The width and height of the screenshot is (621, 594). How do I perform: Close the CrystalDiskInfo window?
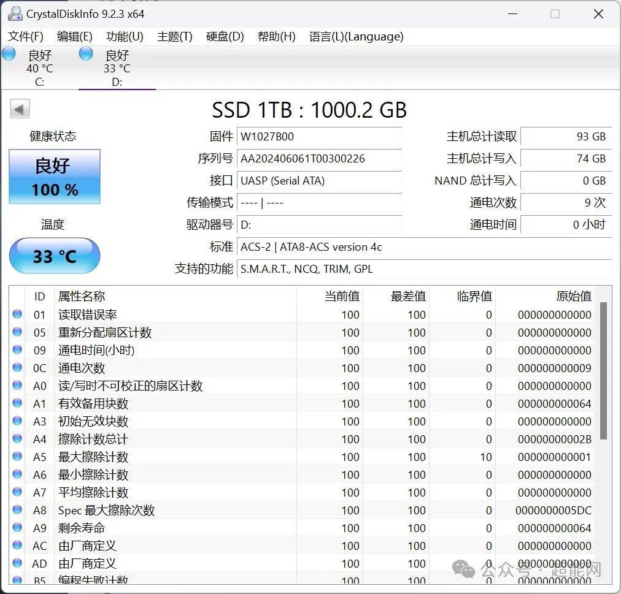click(598, 14)
